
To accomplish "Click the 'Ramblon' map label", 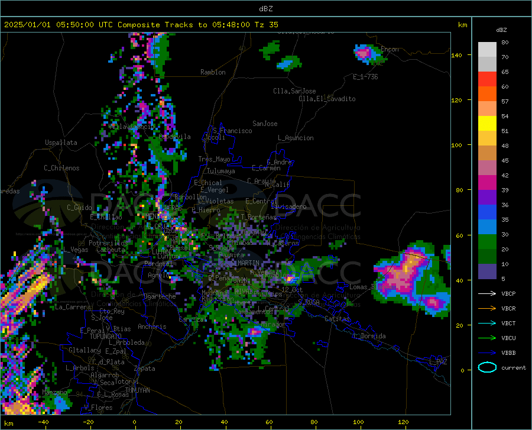I will click(213, 72).
